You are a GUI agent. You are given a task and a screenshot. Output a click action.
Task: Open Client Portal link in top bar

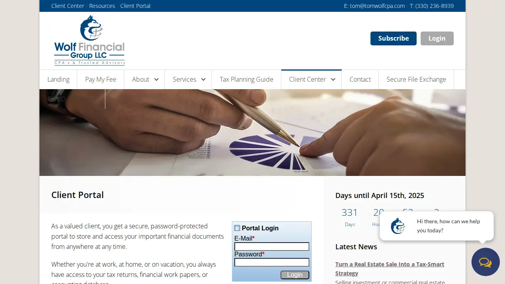135,6
